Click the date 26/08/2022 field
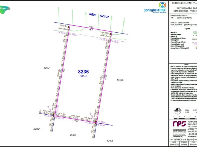 [x=173, y=145]
